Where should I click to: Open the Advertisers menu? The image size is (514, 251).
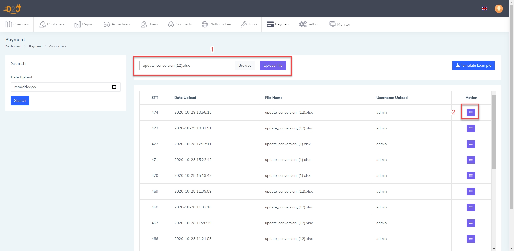coord(117,24)
